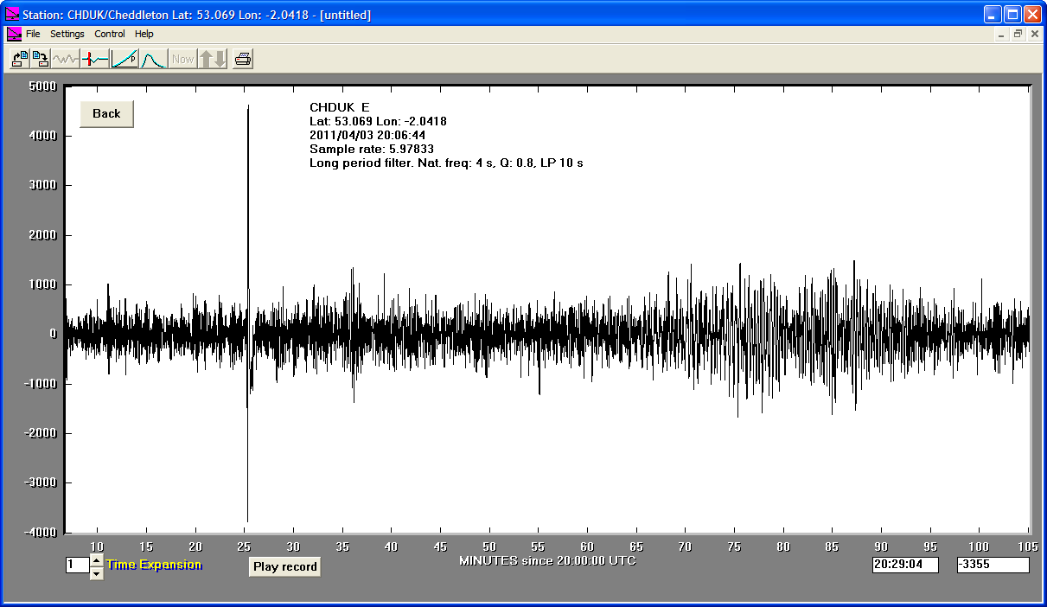Click the magenta application icon in the title bar
Screen dimensions: 1047x607
12,14
